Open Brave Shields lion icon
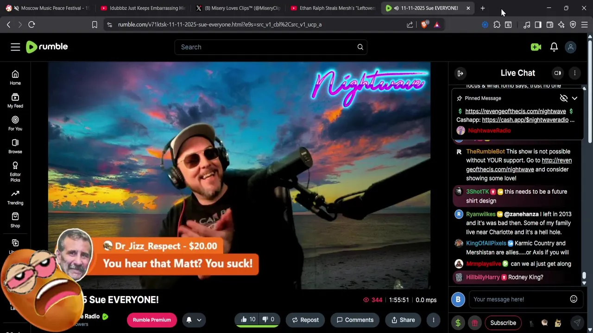This screenshot has height=333, width=593. pyautogui.click(x=424, y=25)
